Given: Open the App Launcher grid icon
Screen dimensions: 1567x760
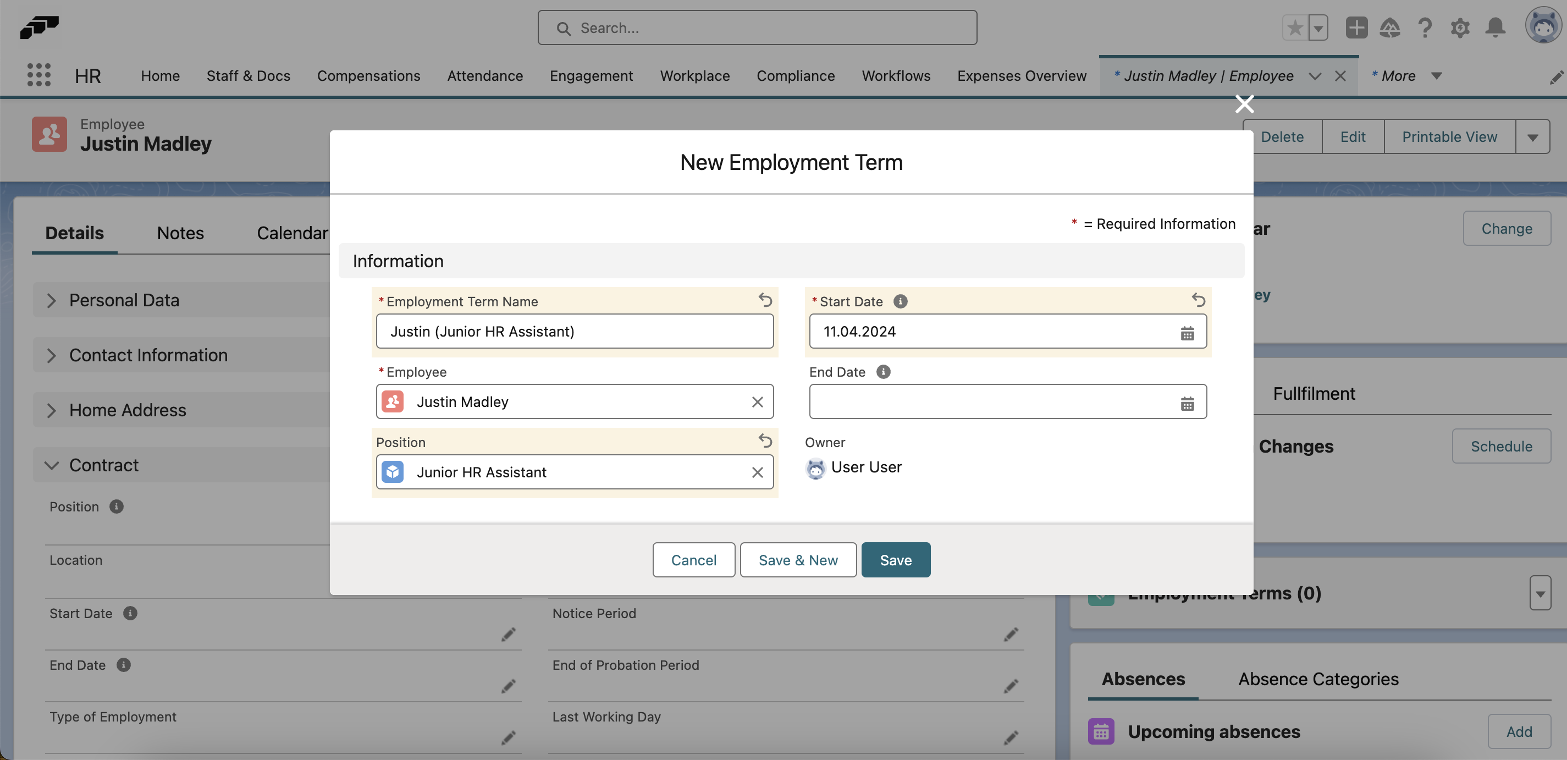Looking at the screenshot, I should 38,74.
